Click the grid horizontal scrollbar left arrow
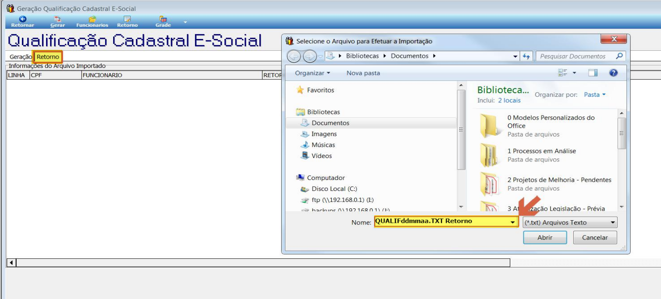Screen dimensions: 661x299 click(x=12, y=263)
